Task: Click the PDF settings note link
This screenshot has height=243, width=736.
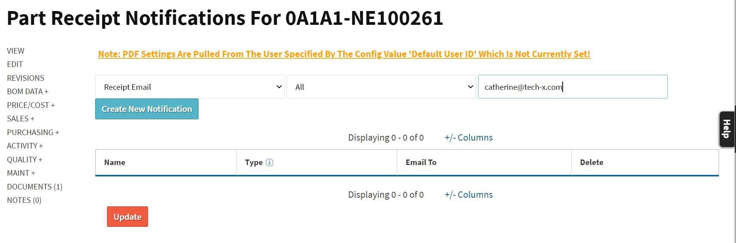Action: click(344, 54)
